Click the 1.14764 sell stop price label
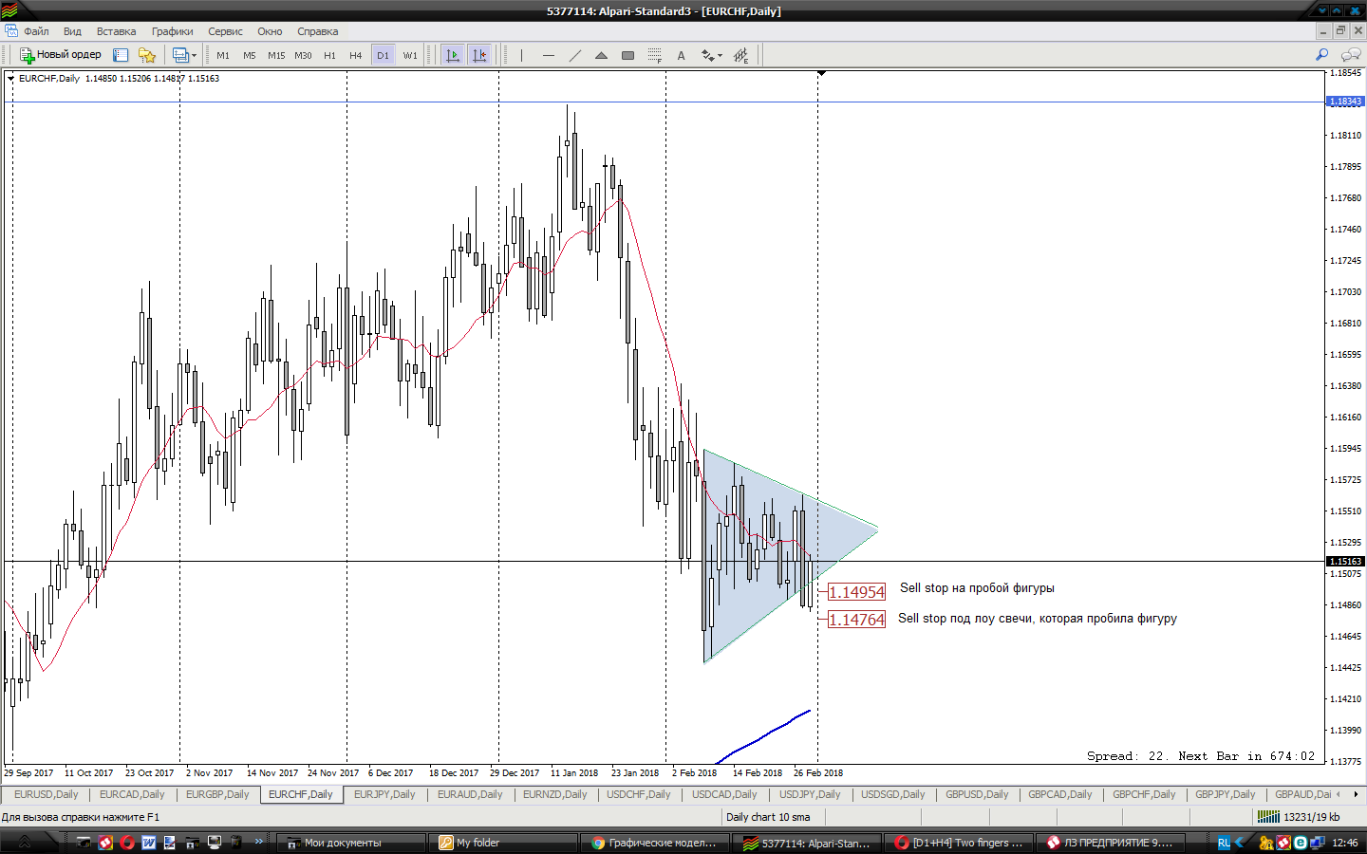The image size is (1367, 854). click(x=856, y=620)
